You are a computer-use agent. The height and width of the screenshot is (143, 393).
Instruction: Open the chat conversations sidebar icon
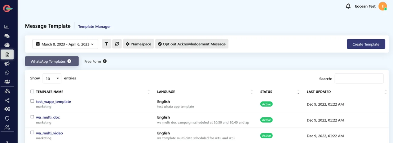click(7, 36)
